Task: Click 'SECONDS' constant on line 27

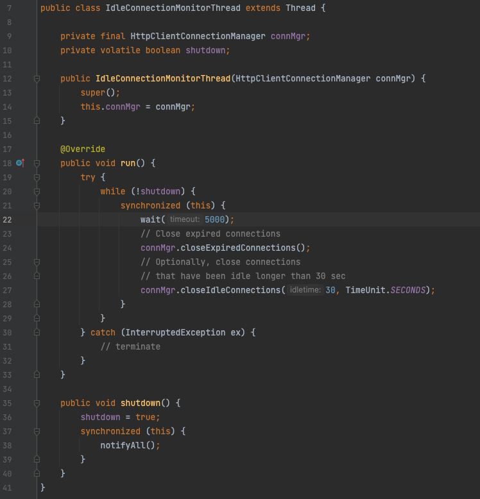Action: pos(407,291)
